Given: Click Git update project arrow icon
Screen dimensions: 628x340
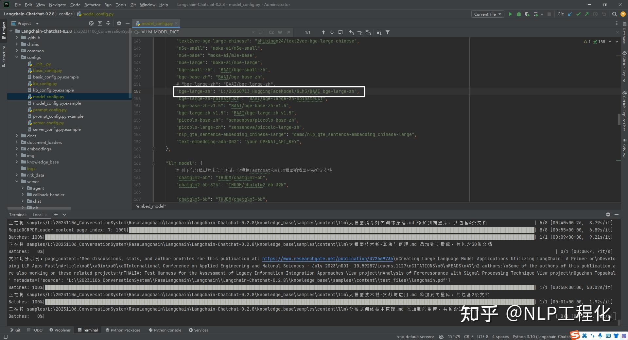Looking at the screenshot, I should coord(570,14).
